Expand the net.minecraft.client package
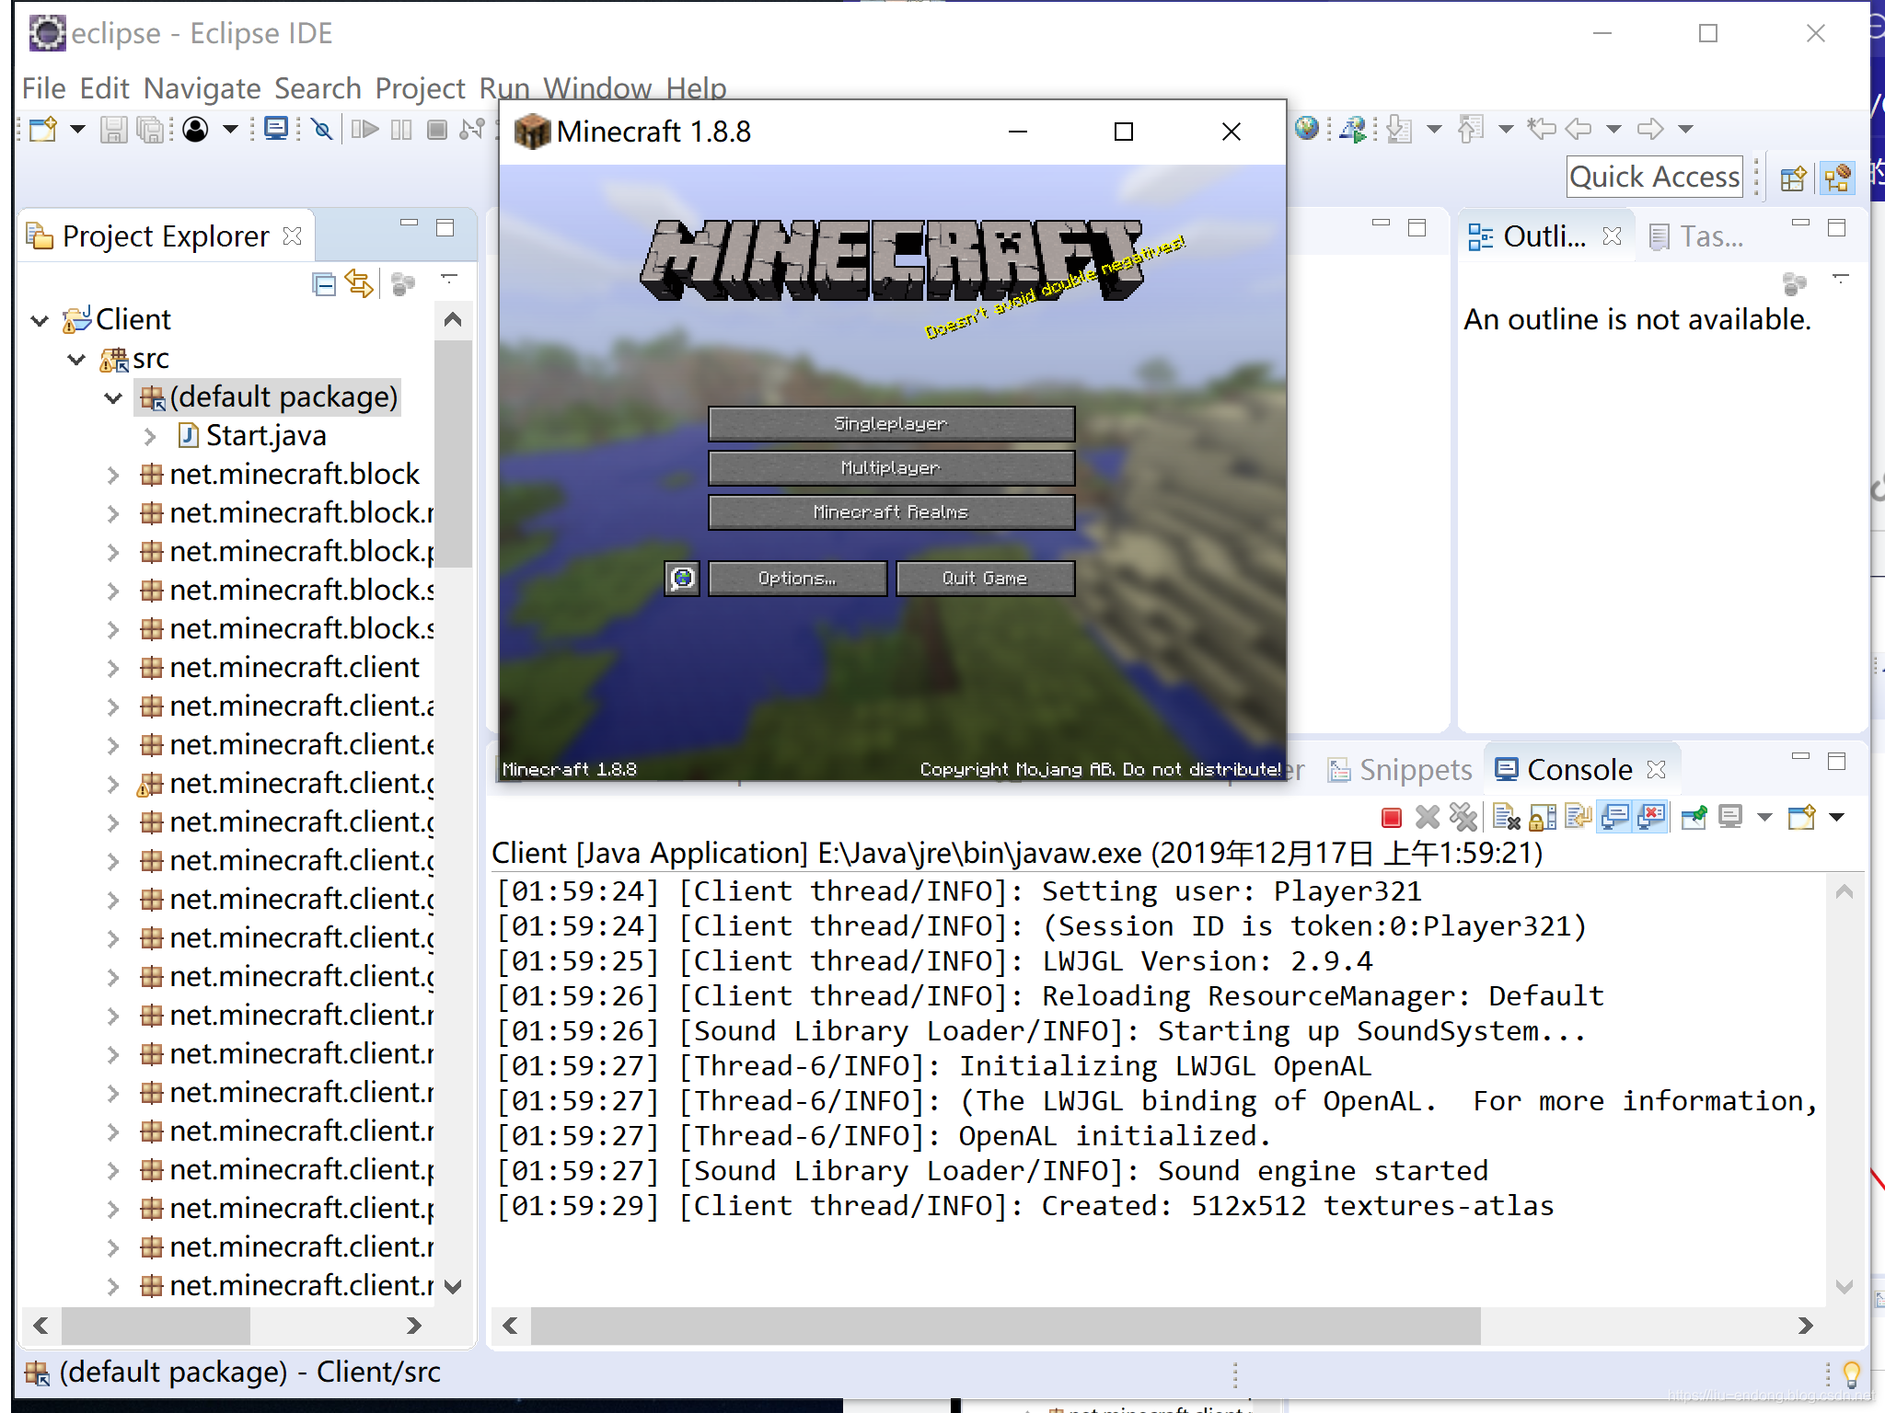The height and width of the screenshot is (1413, 1885). point(113,668)
